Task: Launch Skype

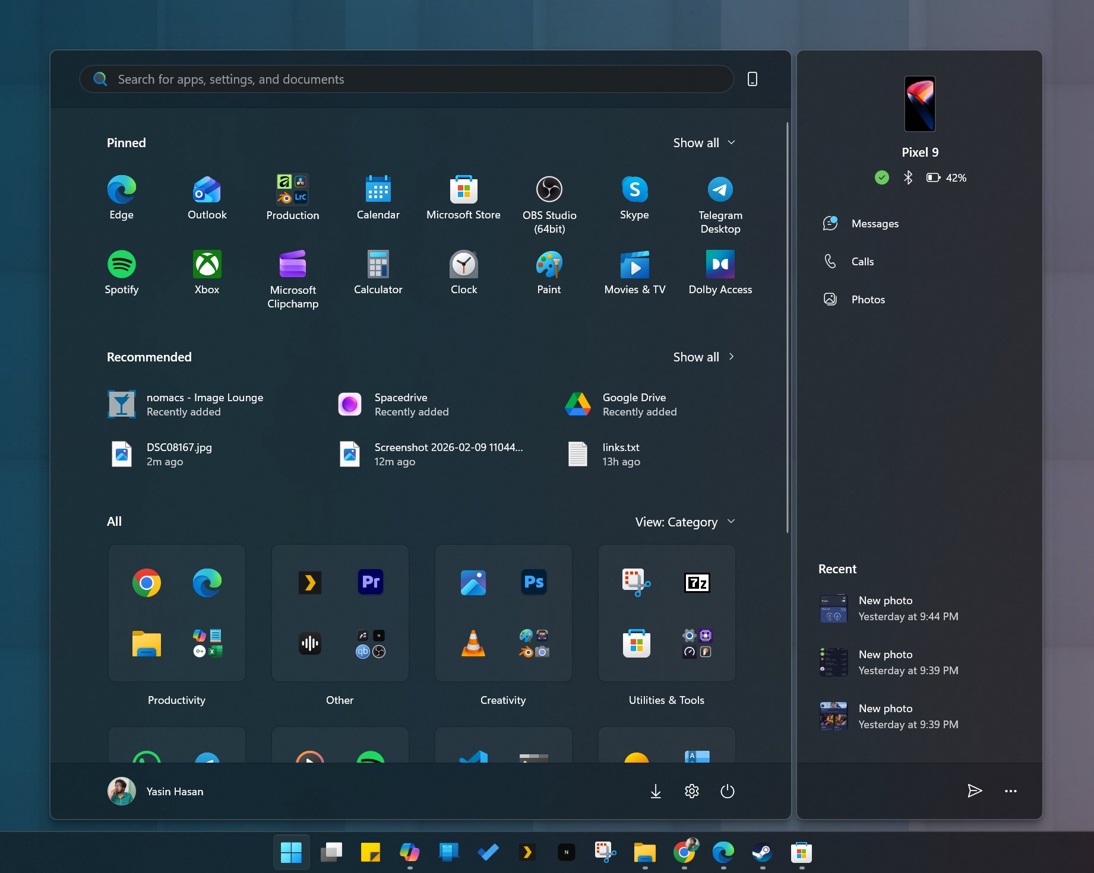Action: click(x=634, y=198)
